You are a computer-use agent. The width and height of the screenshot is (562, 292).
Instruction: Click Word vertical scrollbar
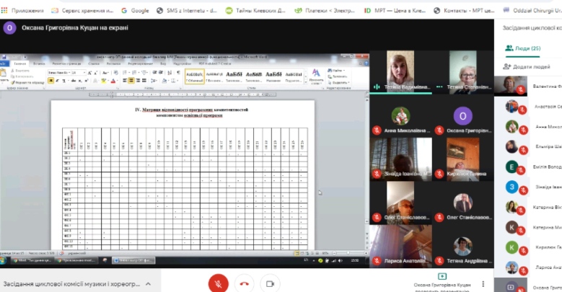[x=366, y=162]
